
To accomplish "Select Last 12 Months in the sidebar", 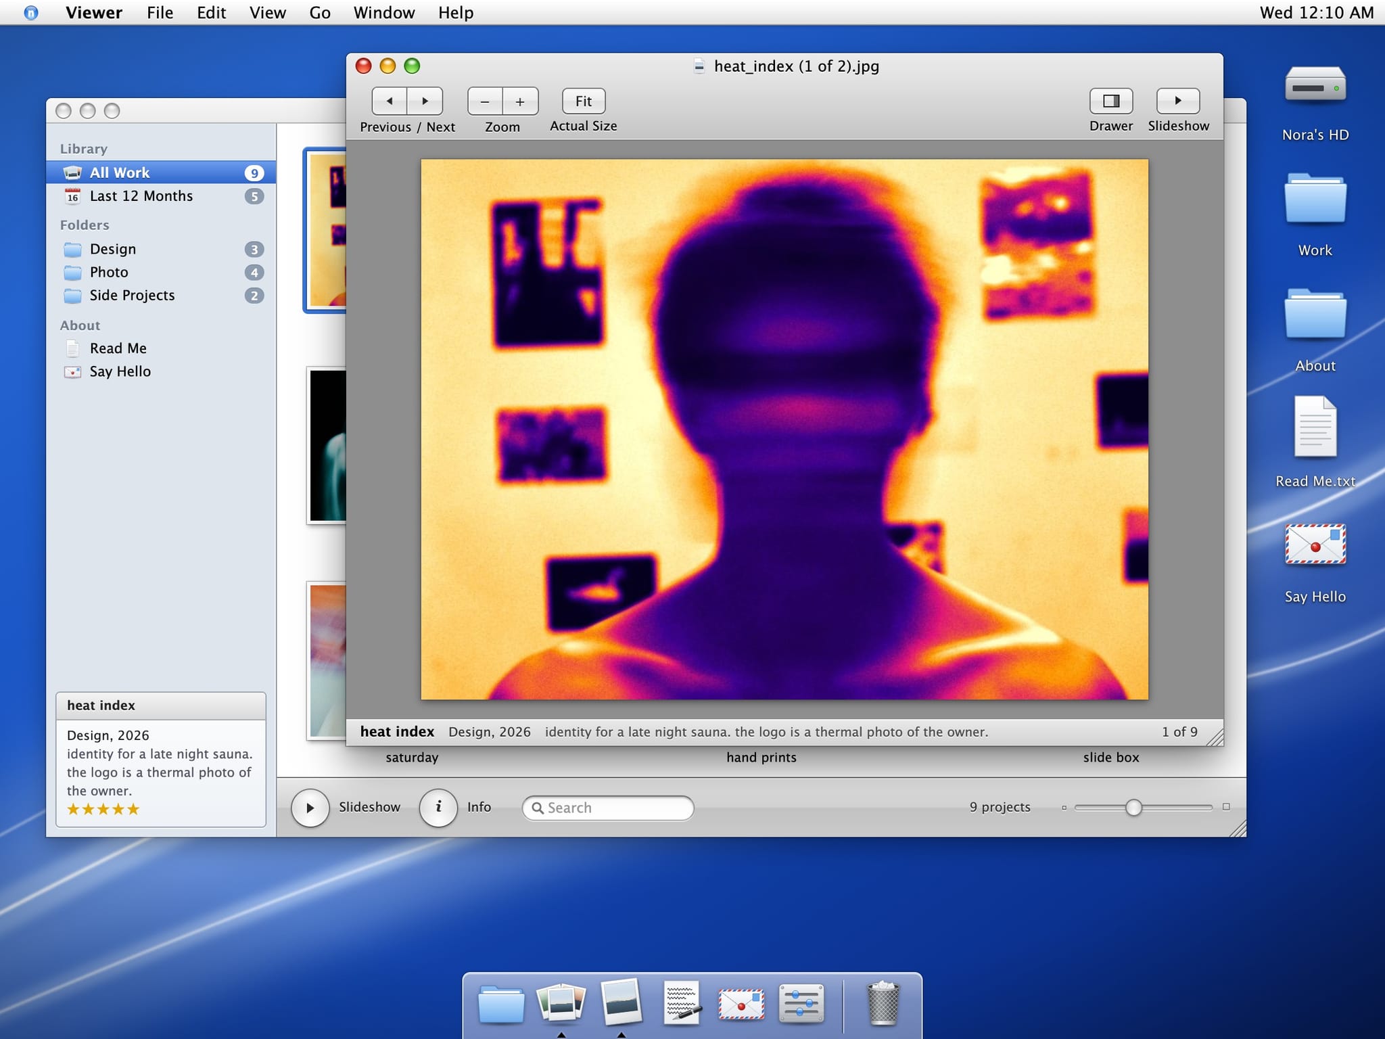I will tap(161, 196).
